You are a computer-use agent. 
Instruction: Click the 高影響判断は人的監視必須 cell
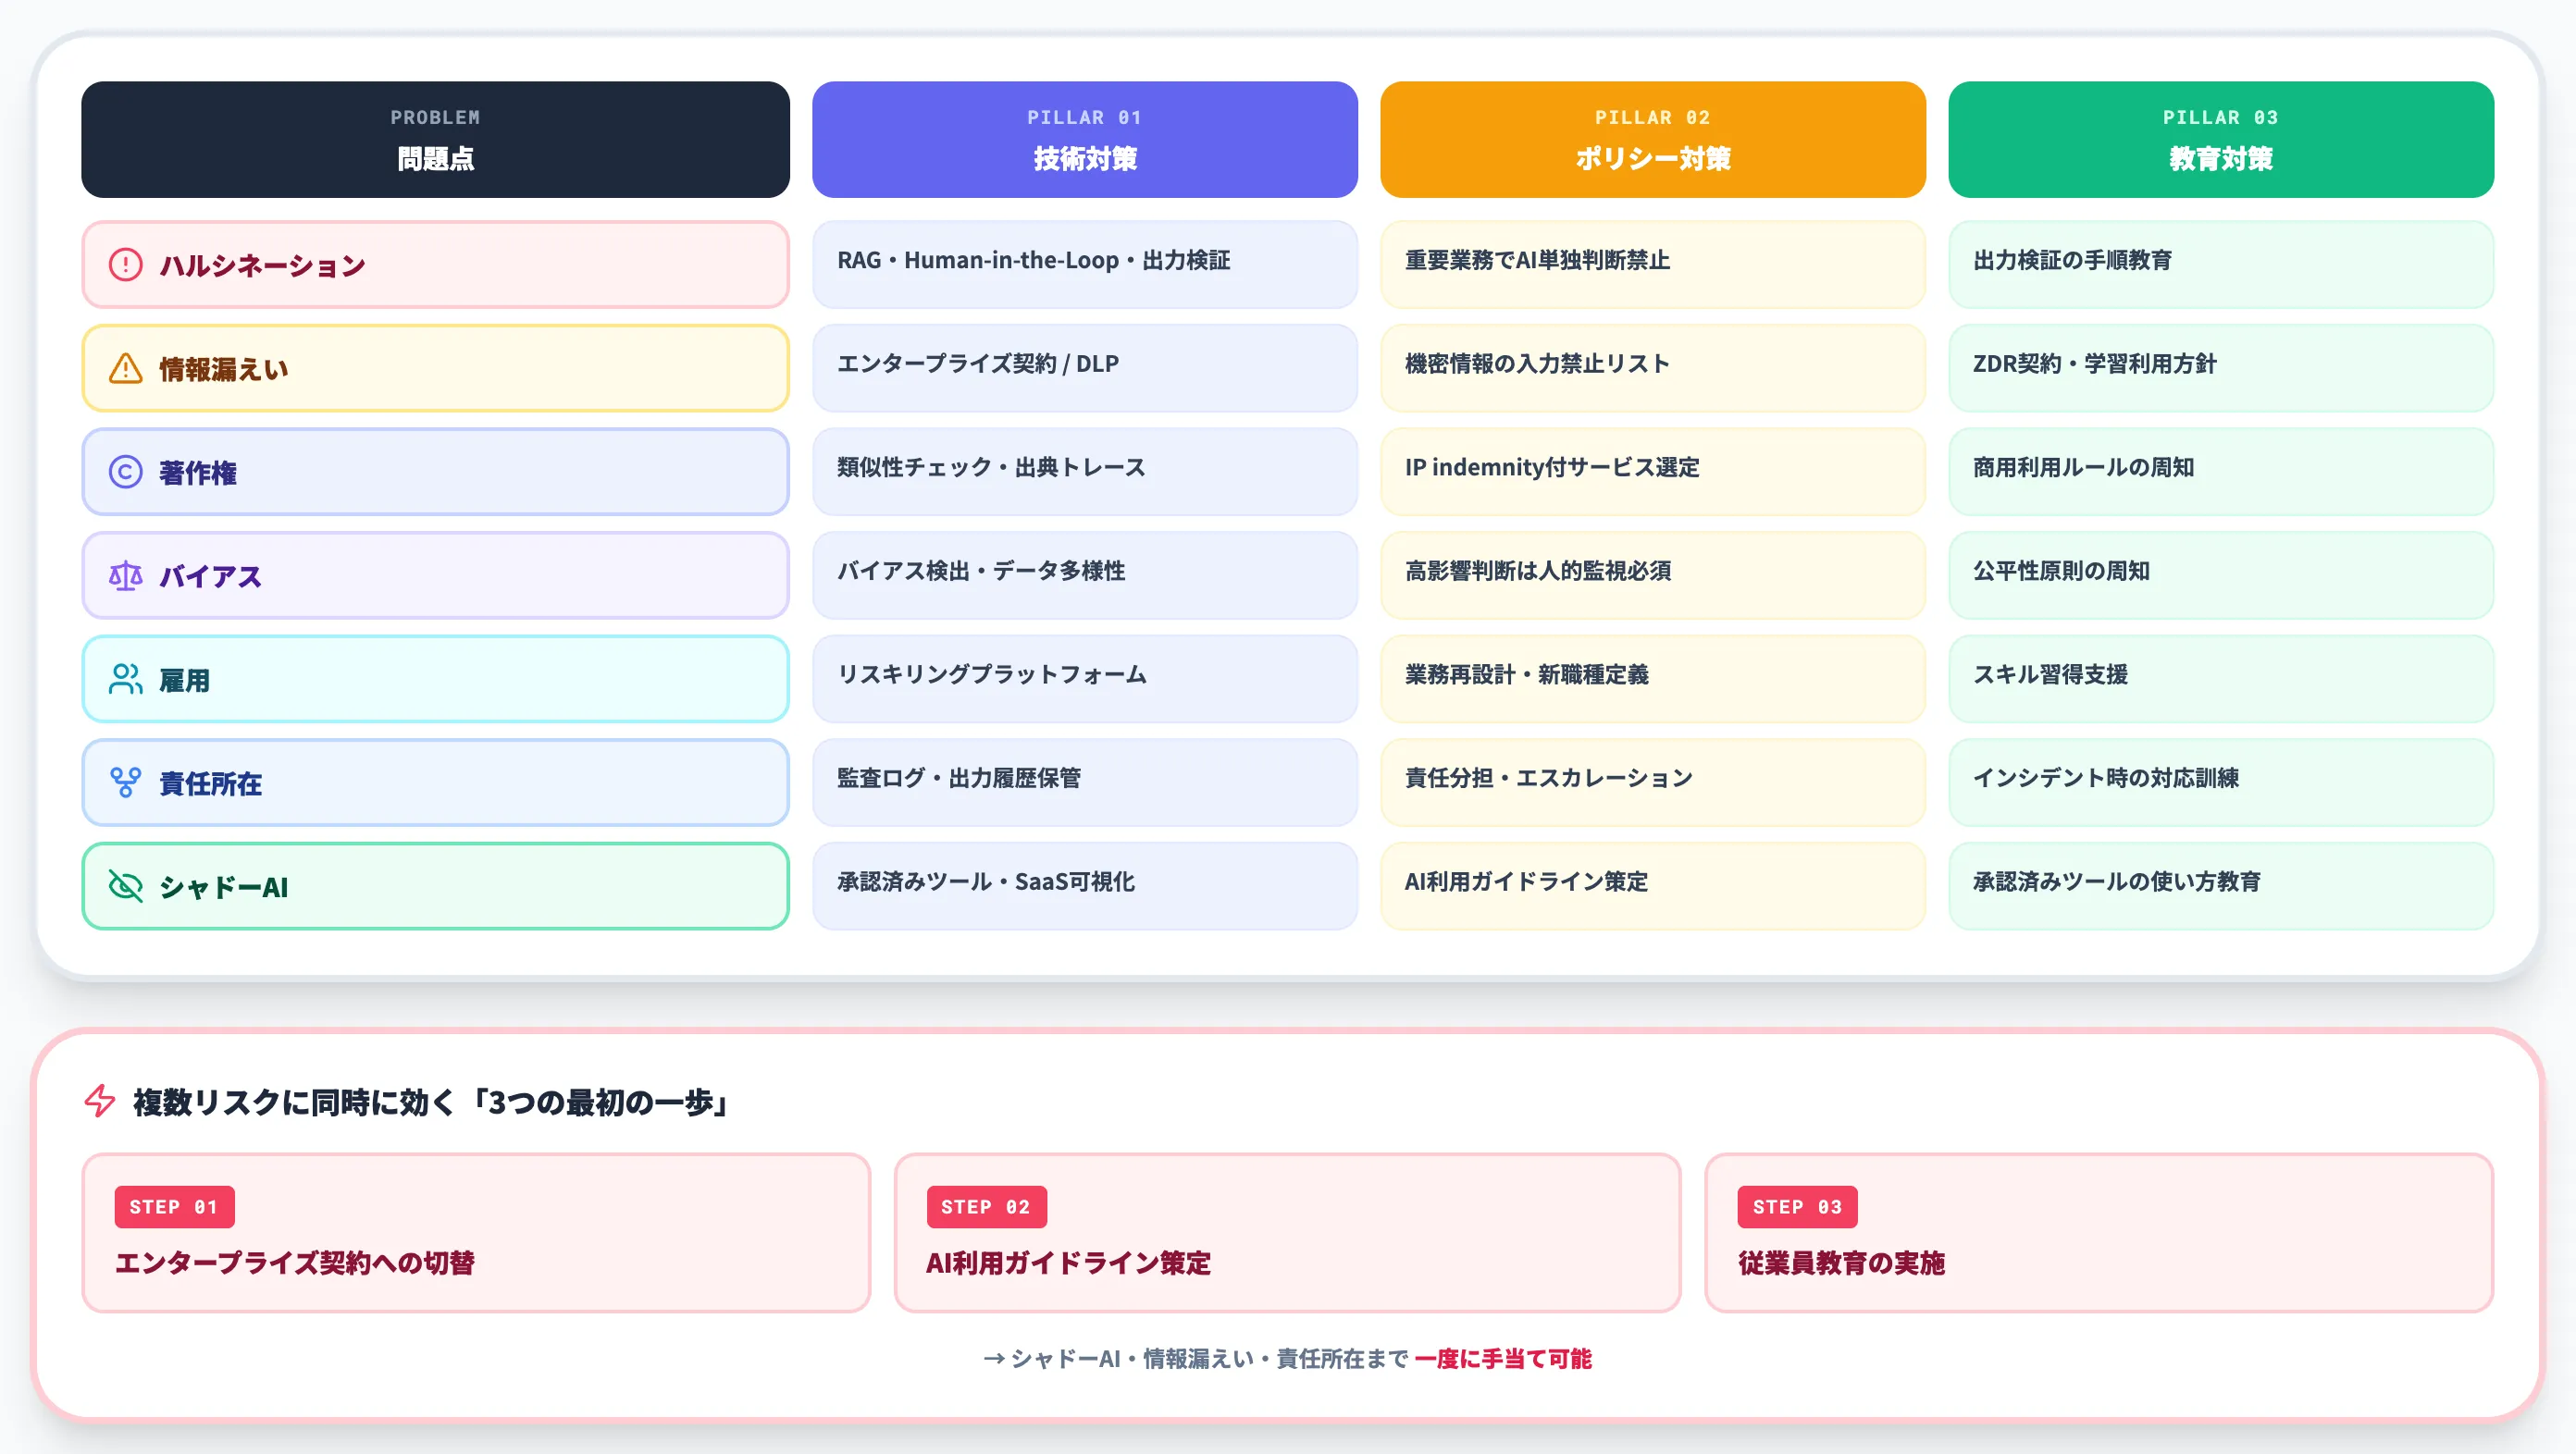(x=1653, y=575)
